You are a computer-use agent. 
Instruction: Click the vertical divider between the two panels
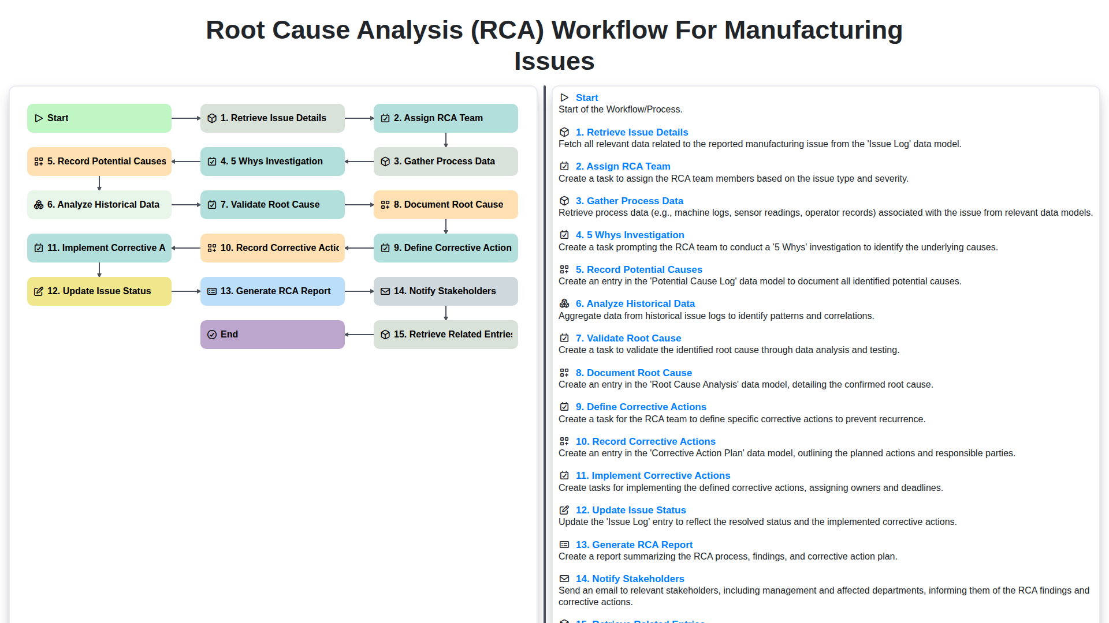[545, 346]
